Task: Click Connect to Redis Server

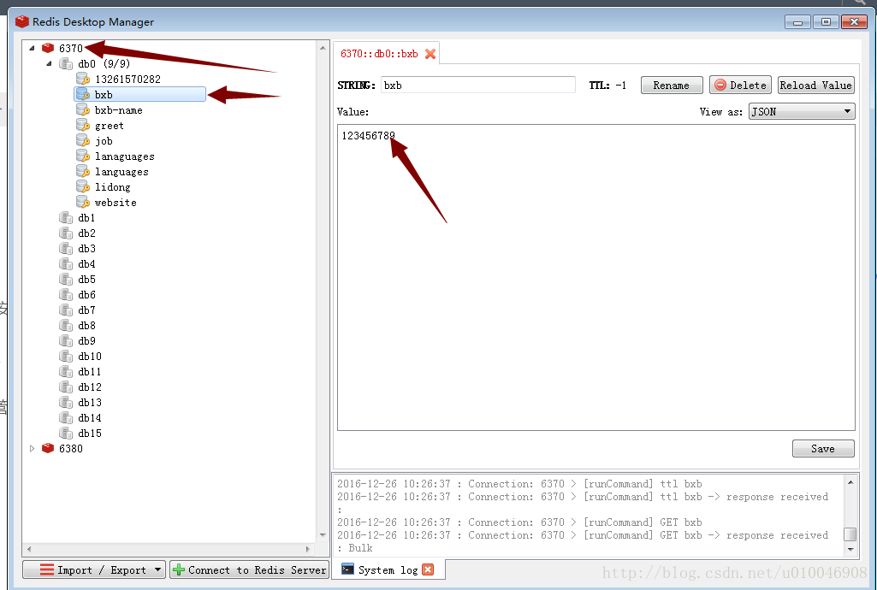Action: pyautogui.click(x=249, y=569)
